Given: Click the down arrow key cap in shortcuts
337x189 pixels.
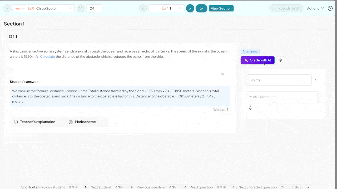Looking at the screenshot, I should [x=131, y=187].
